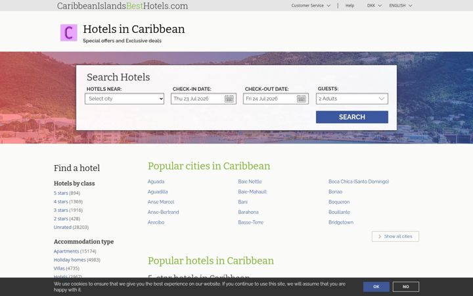The height and width of the screenshot is (296, 473).
Task: Open the Baie-Mahault city link
Action: (x=252, y=192)
